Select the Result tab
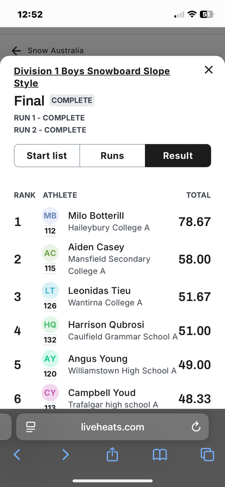This screenshot has height=487, width=225. coord(178,156)
